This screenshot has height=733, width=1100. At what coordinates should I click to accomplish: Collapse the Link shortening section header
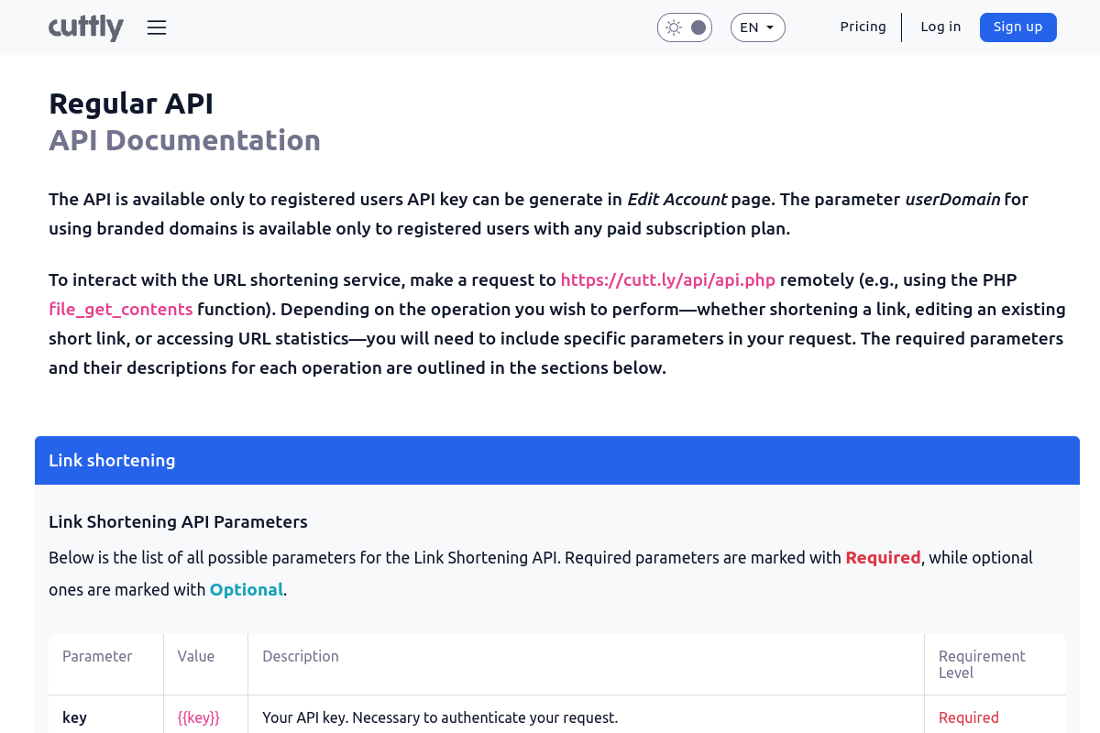pos(557,460)
